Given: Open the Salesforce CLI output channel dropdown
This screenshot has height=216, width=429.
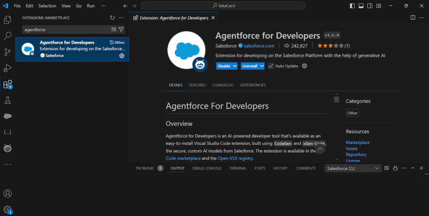Looking at the screenshot, I should [353, 168].
